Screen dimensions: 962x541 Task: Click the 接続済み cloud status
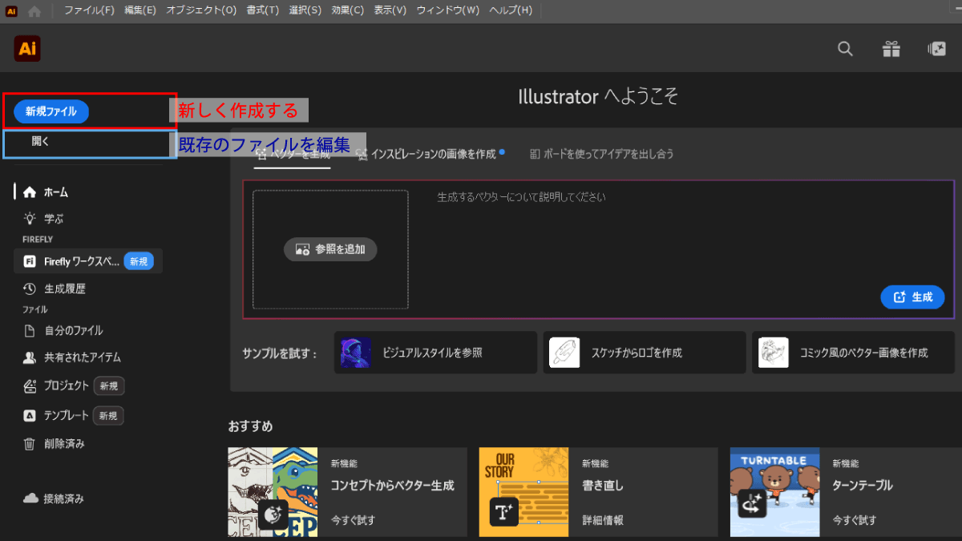(54, 499)
